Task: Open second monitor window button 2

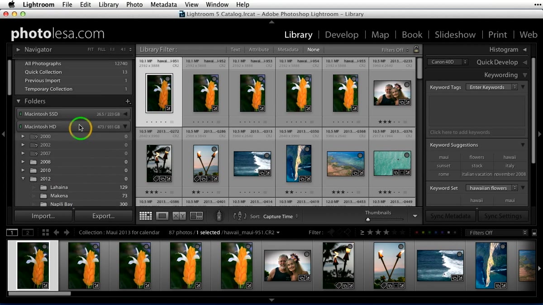Action: click(x=28, y=232)
